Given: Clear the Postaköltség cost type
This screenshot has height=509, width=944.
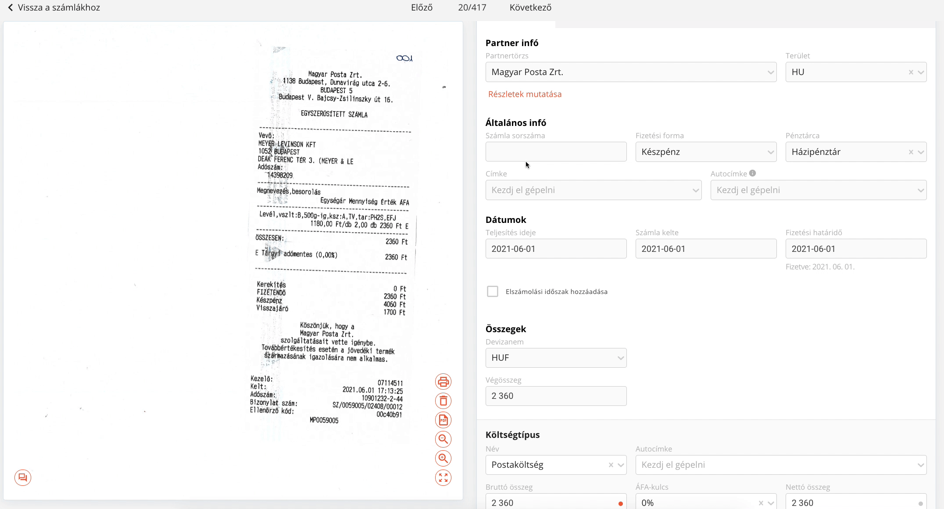Looking at the screenshot, I should [x=611, y=465].
